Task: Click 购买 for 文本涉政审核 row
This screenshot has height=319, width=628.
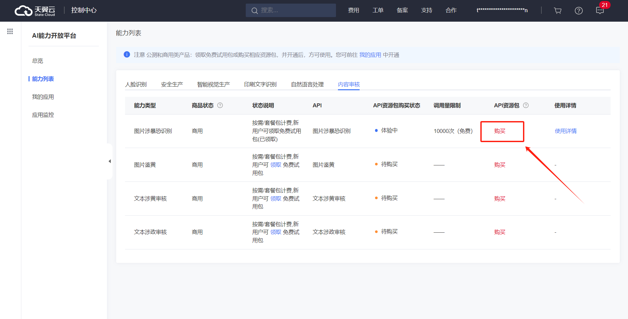Action: click(500, 232)
